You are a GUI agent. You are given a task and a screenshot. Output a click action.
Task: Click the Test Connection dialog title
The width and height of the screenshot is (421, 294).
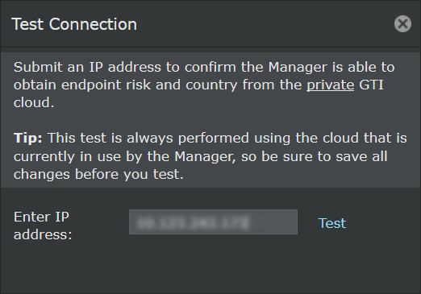click(74, 24)
